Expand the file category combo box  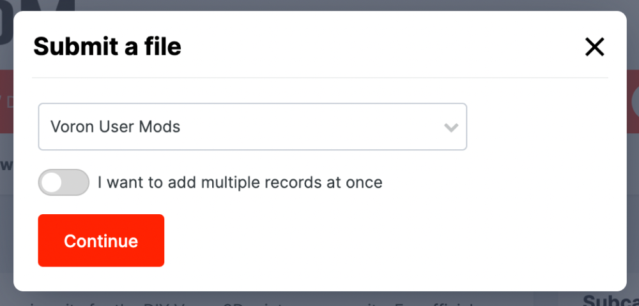(252, 127)
